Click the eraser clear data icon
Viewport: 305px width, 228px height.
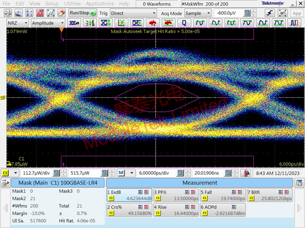(62, 13)
